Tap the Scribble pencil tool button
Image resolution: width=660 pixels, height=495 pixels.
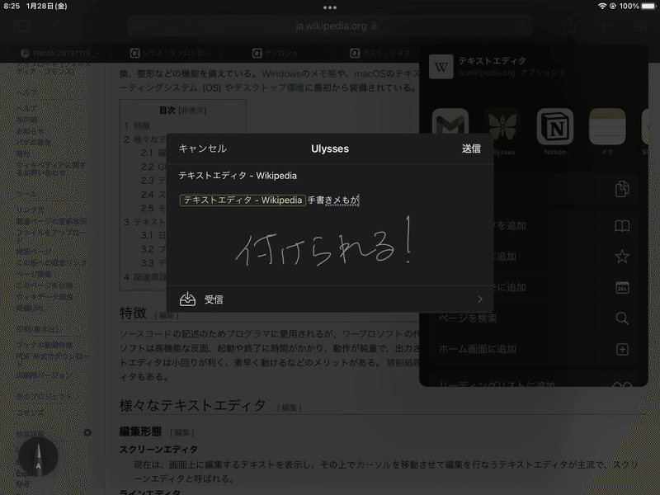[38, 457]
